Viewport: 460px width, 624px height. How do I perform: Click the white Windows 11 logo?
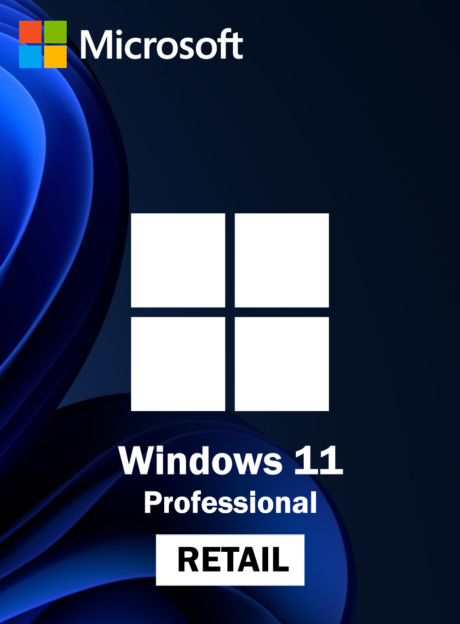(x=230, y=312)
